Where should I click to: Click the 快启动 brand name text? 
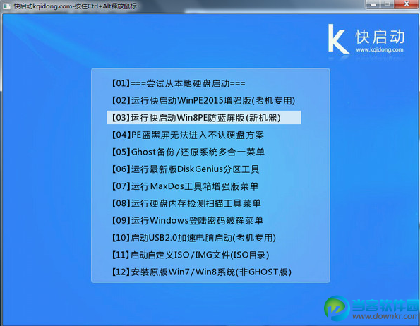click(x=380, y=37)
